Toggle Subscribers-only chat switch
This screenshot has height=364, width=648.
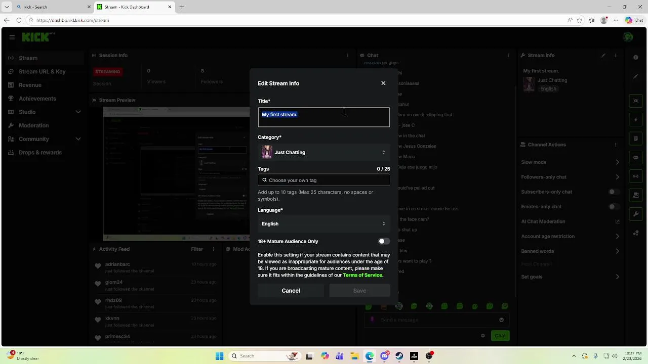614,192
